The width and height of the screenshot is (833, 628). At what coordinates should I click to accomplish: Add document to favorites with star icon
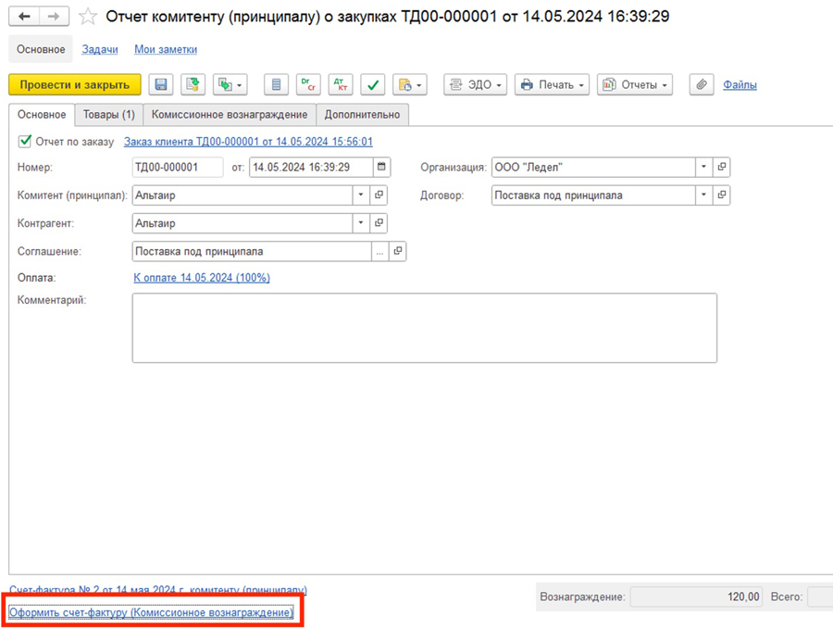(88, 17)
